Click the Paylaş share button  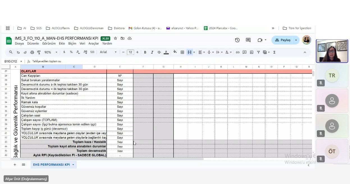click(282, 40)
